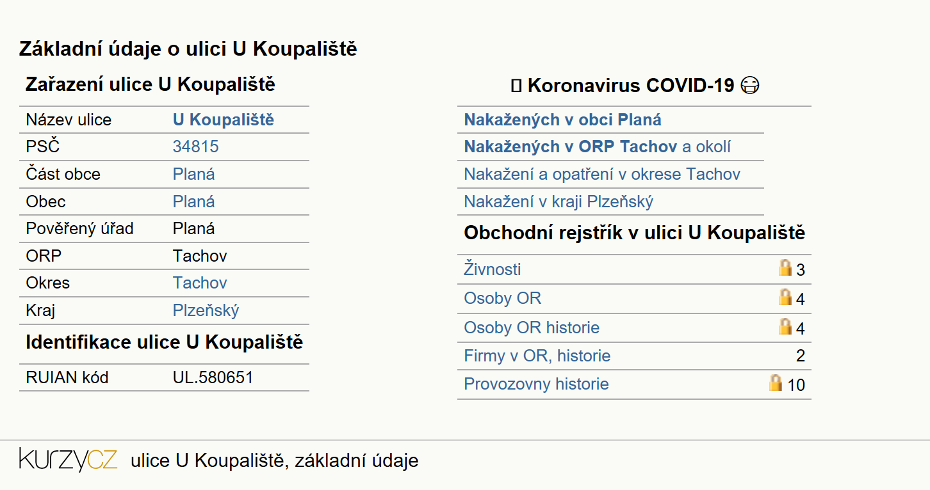
Task: Open the Tachov link in Okres row
Action: tap(200, 283)
